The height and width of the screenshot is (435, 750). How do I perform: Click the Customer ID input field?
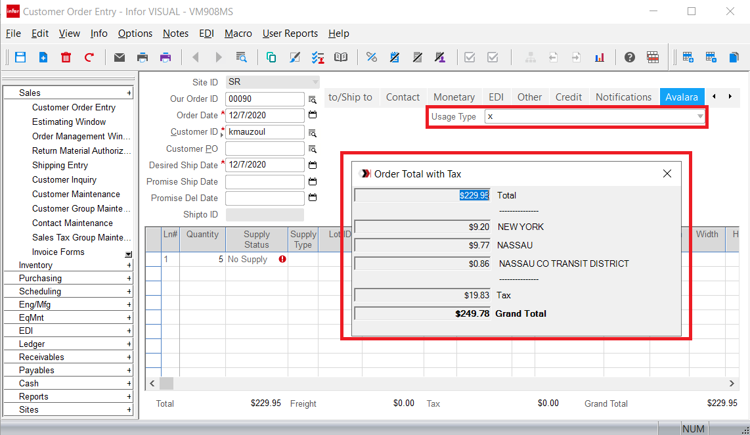tap(265, 132)
